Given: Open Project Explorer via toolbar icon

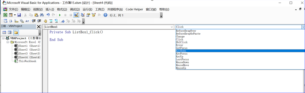Looking at the screenshot, I should pos(83,15).
